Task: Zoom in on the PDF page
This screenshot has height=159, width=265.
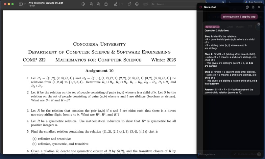Action: pyautogui.click(x=98, y=4)
